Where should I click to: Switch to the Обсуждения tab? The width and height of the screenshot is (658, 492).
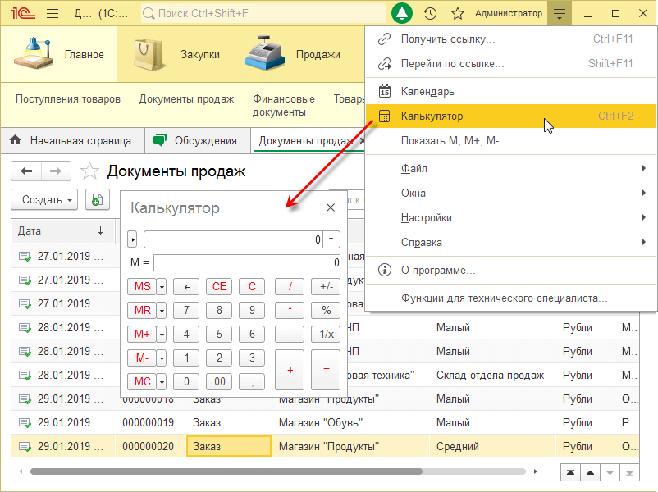(198, 140)
